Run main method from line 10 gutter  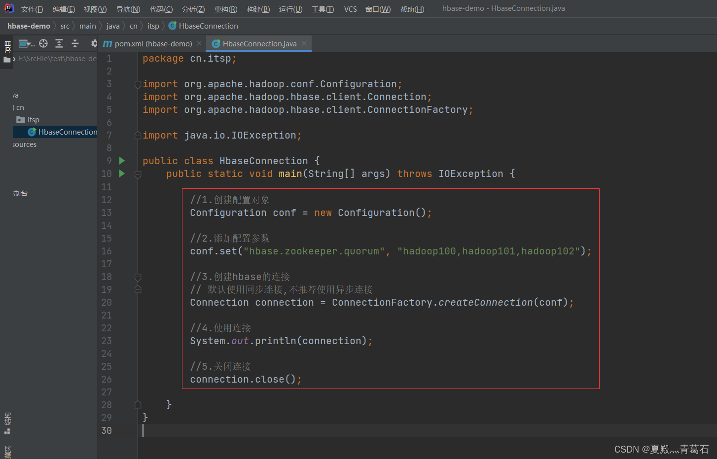122,174
